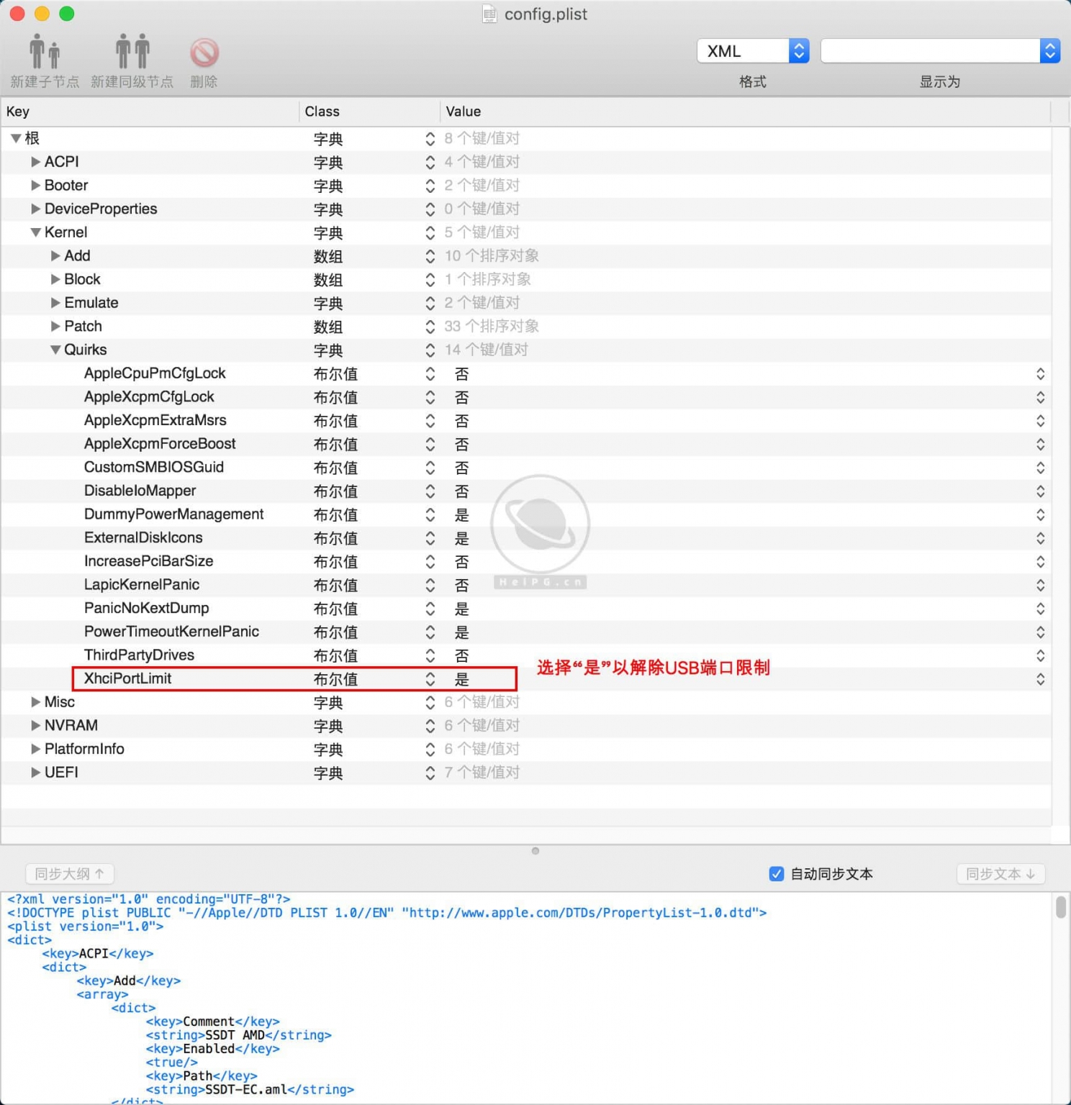1071x1105 pixels.
Task: Select the PlatformInfo row
Action: coord(84,748)
